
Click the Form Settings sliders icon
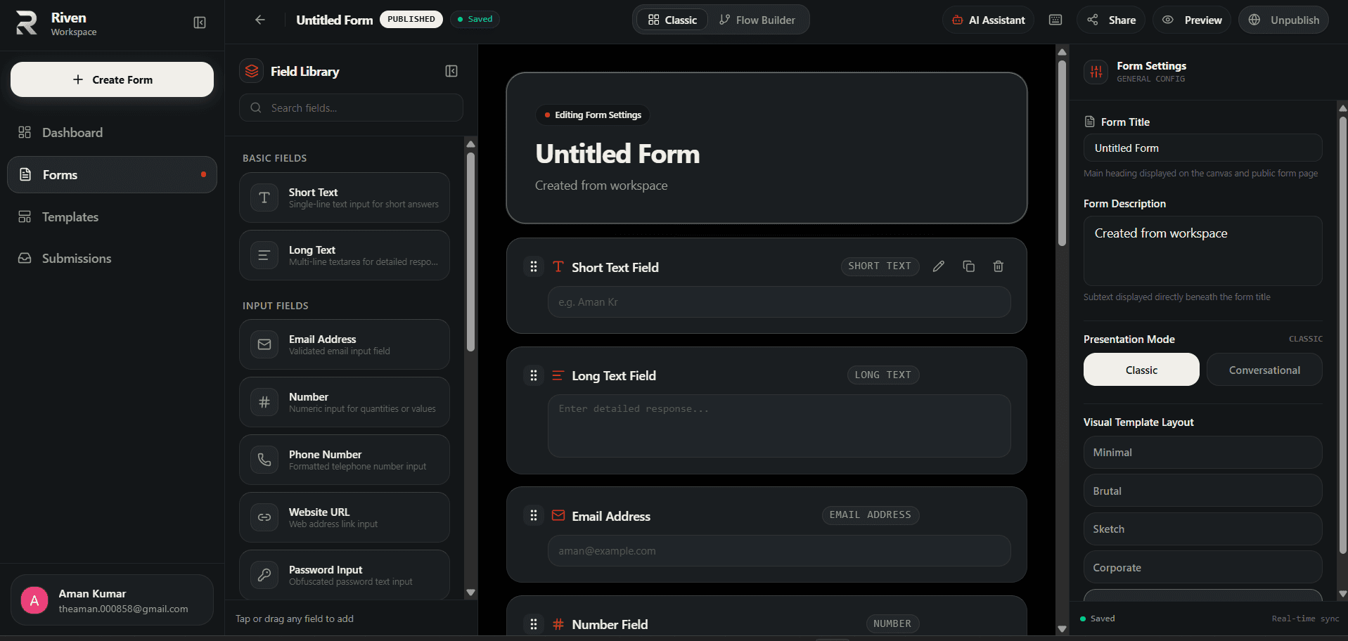(1096, 71)
